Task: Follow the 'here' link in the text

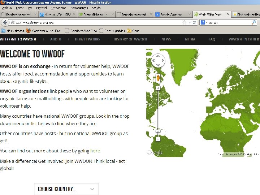Action: pyautogui.click(x=95, y=151)
